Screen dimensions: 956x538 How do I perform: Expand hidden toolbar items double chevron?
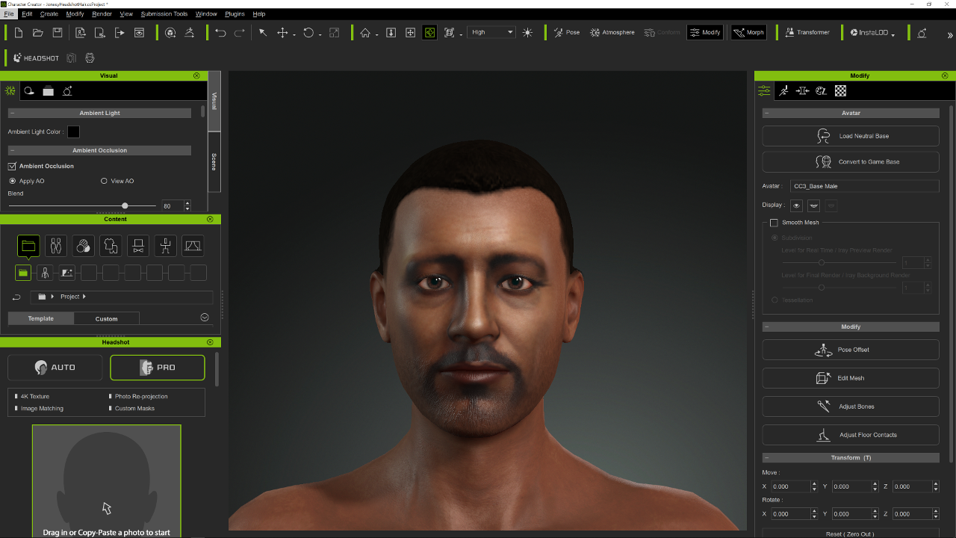(x=950, y=34)
